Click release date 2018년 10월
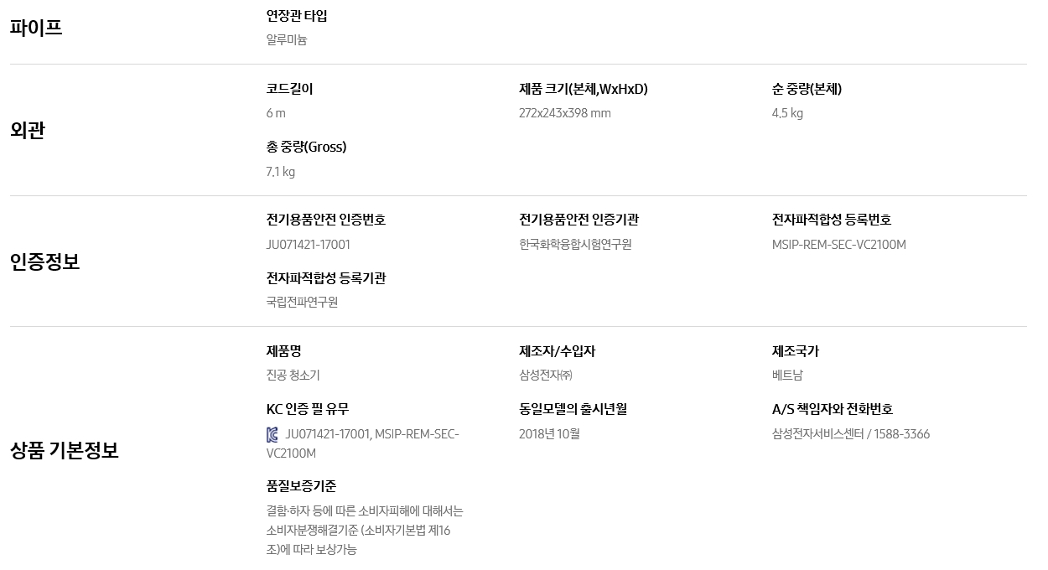Image resolution: width=1048 pixels, height=570 pixels. [x=549, y=434]
